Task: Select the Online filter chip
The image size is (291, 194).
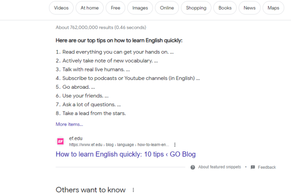Action: click(167, 8)
